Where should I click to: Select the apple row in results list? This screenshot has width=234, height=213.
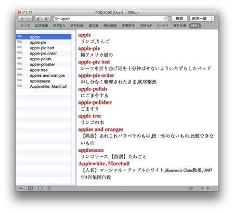[x=44, y=37]
